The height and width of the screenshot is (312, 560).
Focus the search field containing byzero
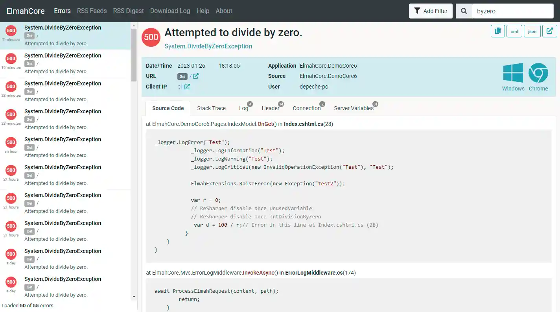(x=512, y=11)
